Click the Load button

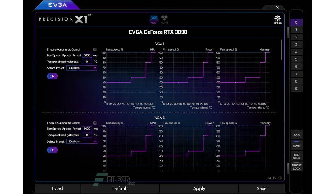pos(57,188)
